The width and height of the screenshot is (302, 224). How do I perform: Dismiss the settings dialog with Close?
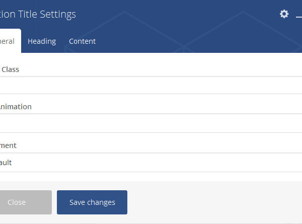coord(24,202)
